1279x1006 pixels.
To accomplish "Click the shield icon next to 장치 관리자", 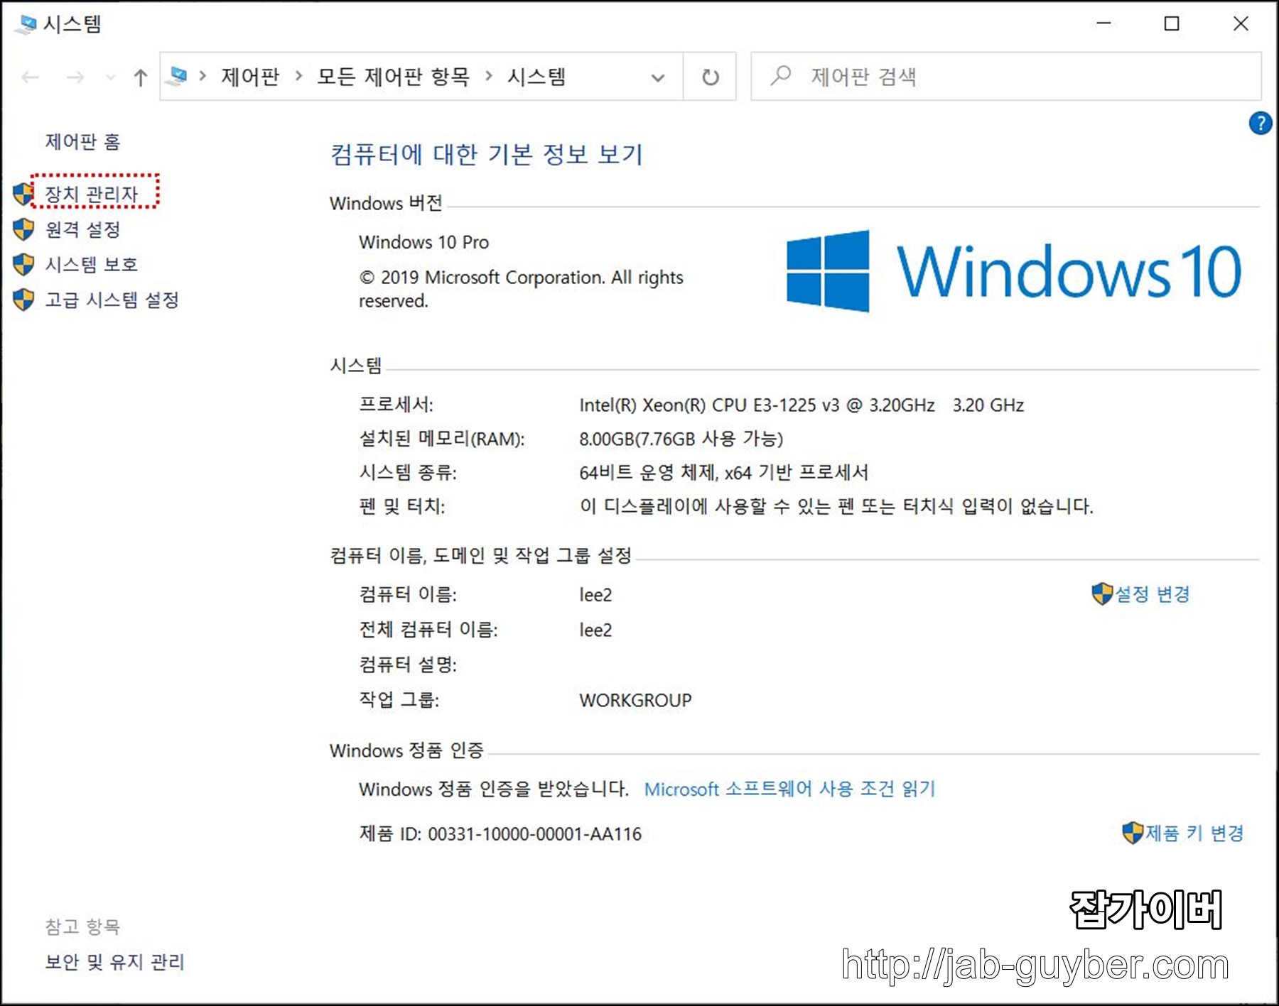I will [x=23, y=192].
